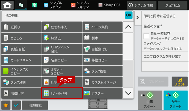This screenshot has height=111, width=189.
Task: Open 最近のジョブ
Action: click(165, 26)
